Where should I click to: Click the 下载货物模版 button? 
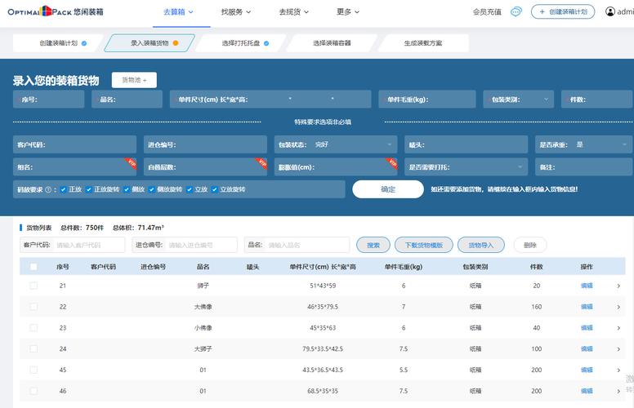tap(423, 245)
